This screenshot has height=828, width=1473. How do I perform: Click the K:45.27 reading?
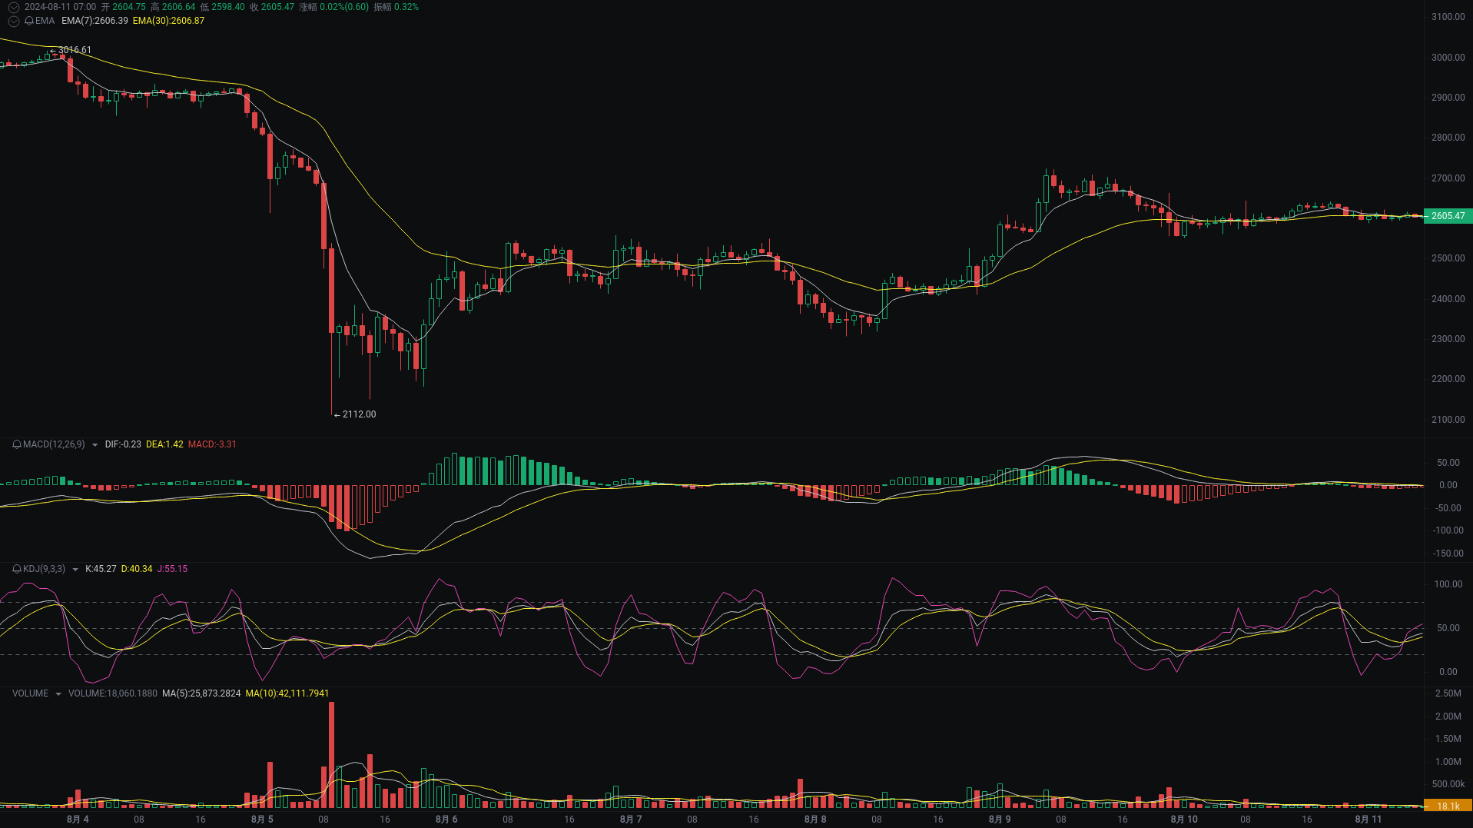[x=101, y=569]
